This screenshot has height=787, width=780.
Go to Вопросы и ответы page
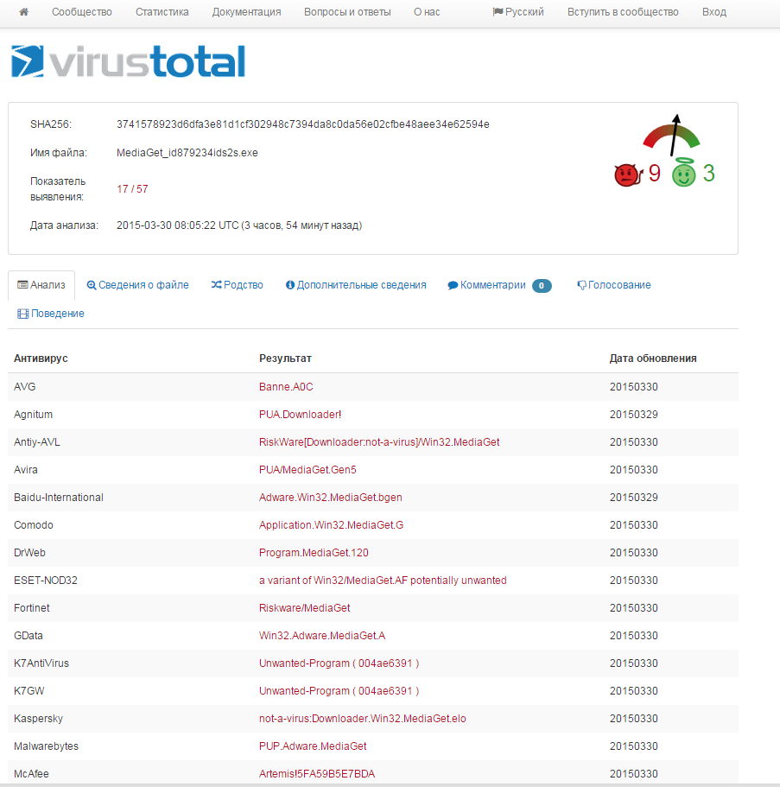coord(347,12)
